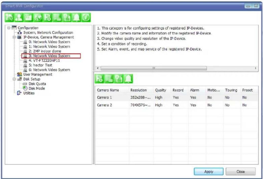Click the Preset column header
This screenshot has width=263, height=179.
click(x=249, y=90)
